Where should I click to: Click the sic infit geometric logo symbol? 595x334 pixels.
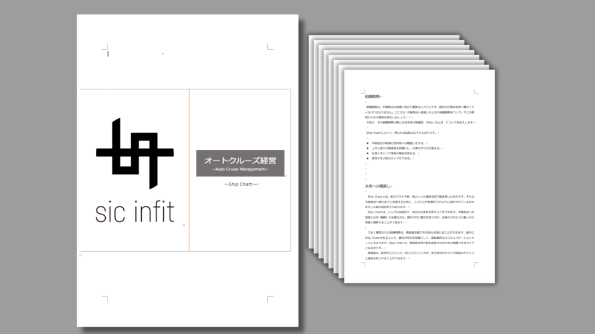134,153
